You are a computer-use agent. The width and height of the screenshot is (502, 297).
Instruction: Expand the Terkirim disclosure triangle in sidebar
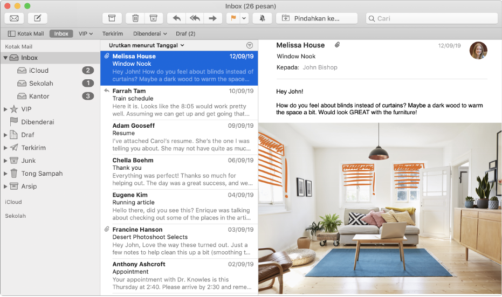point(5,148)
